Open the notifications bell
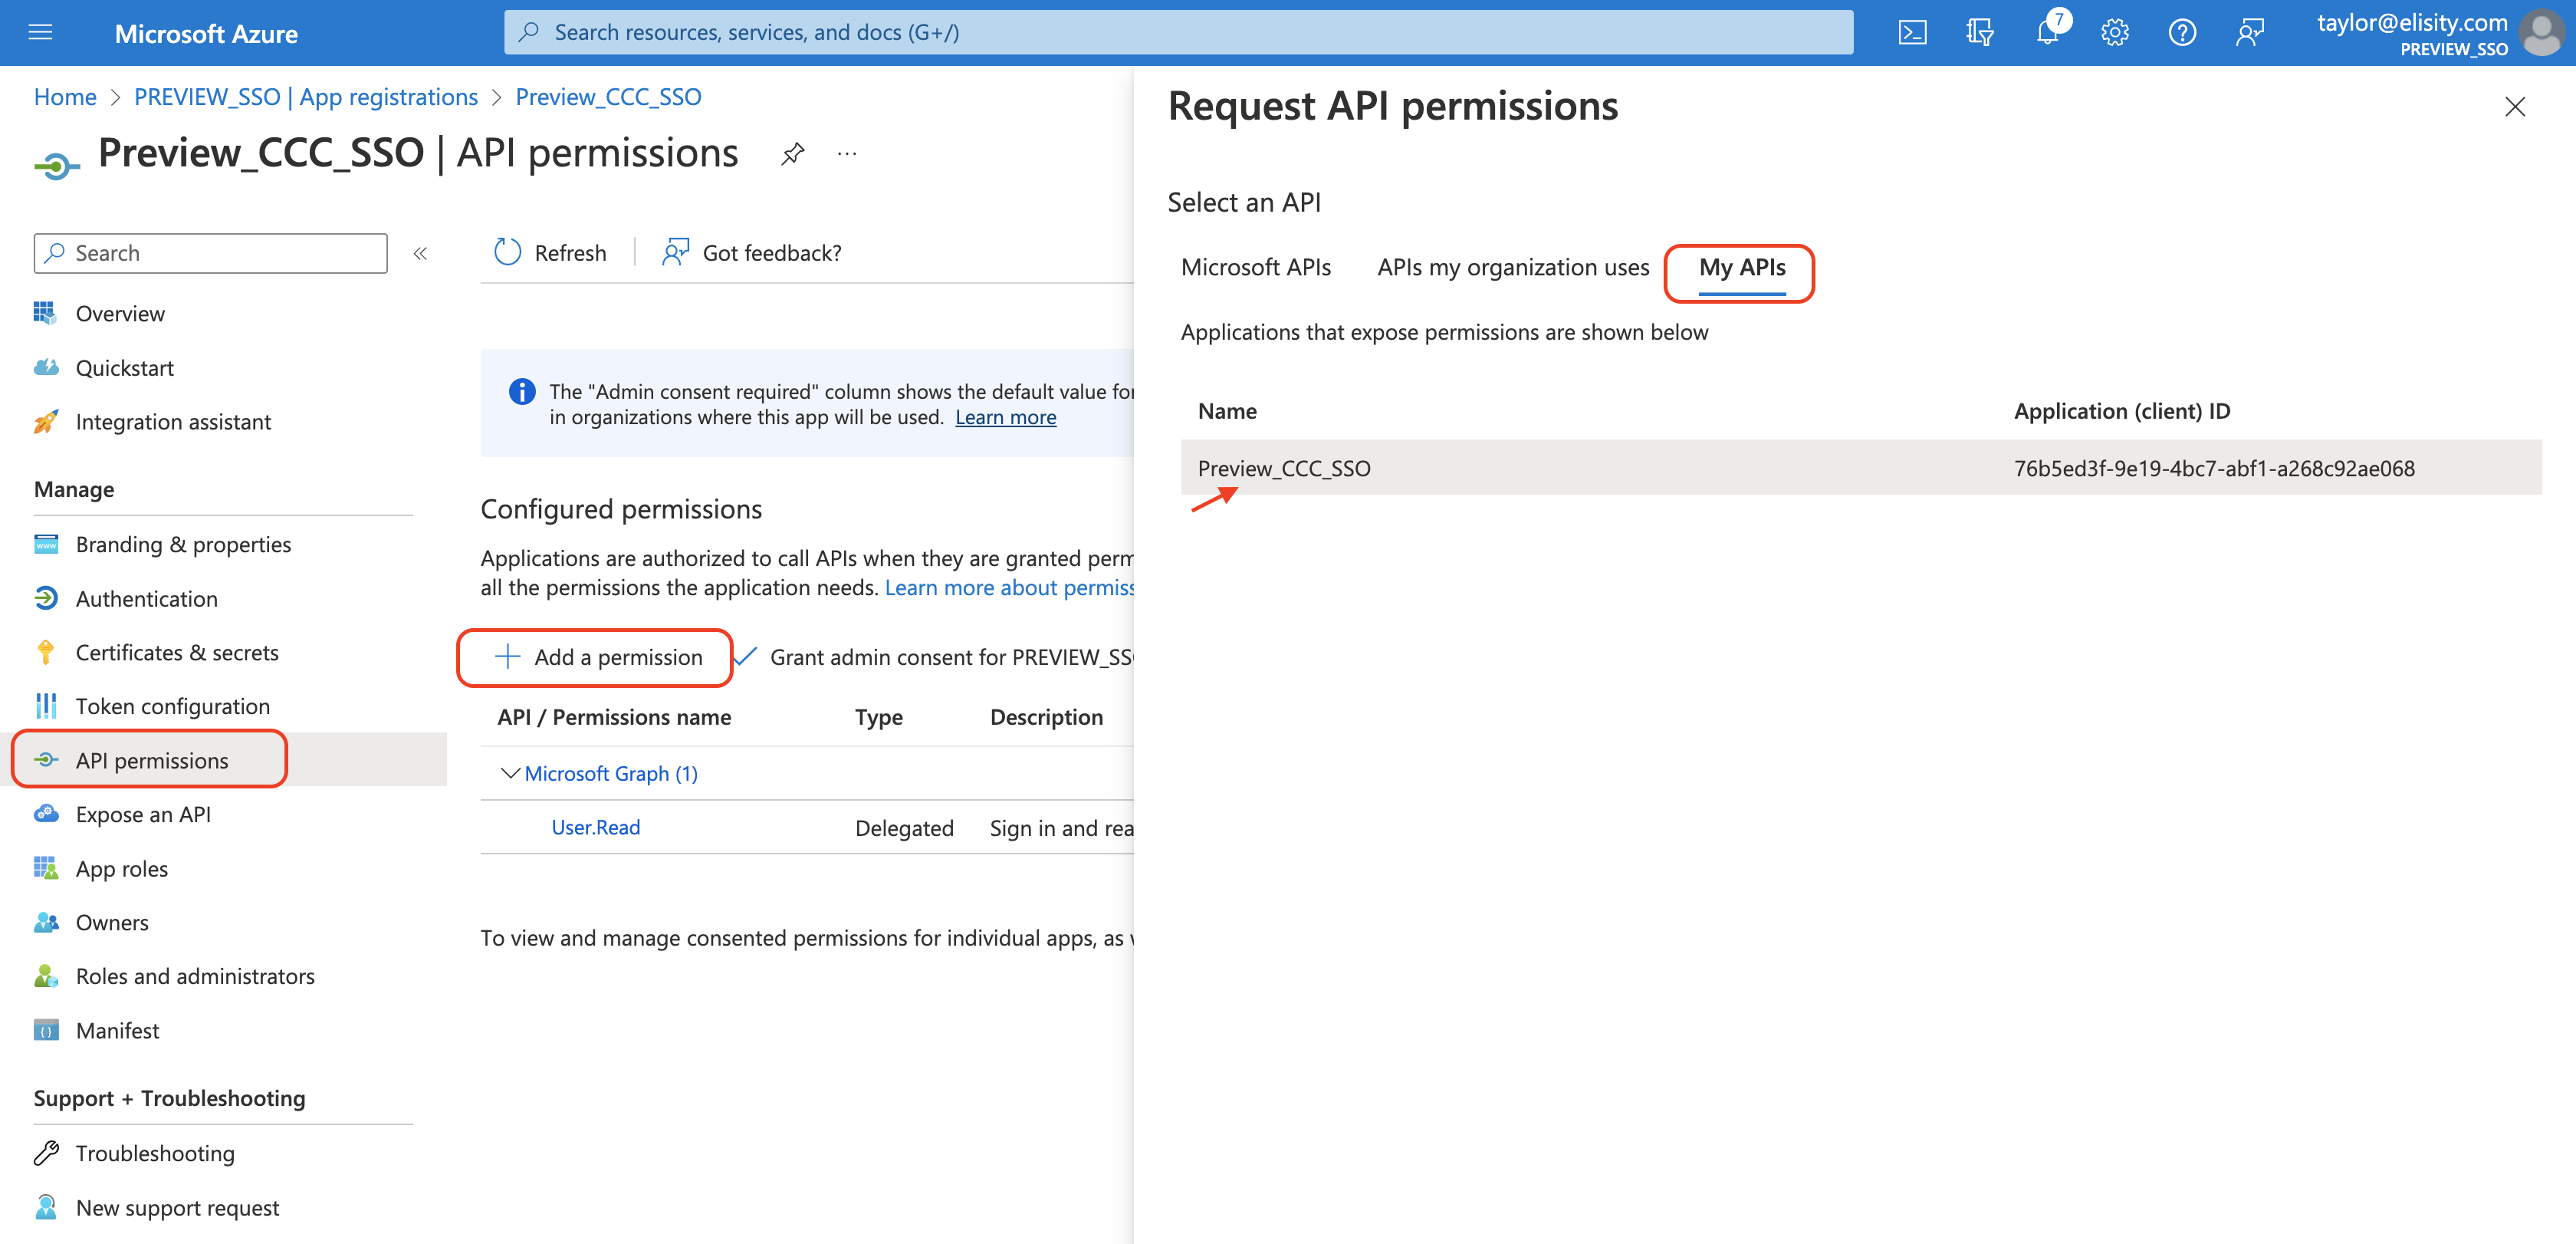 coord(2047,33)
